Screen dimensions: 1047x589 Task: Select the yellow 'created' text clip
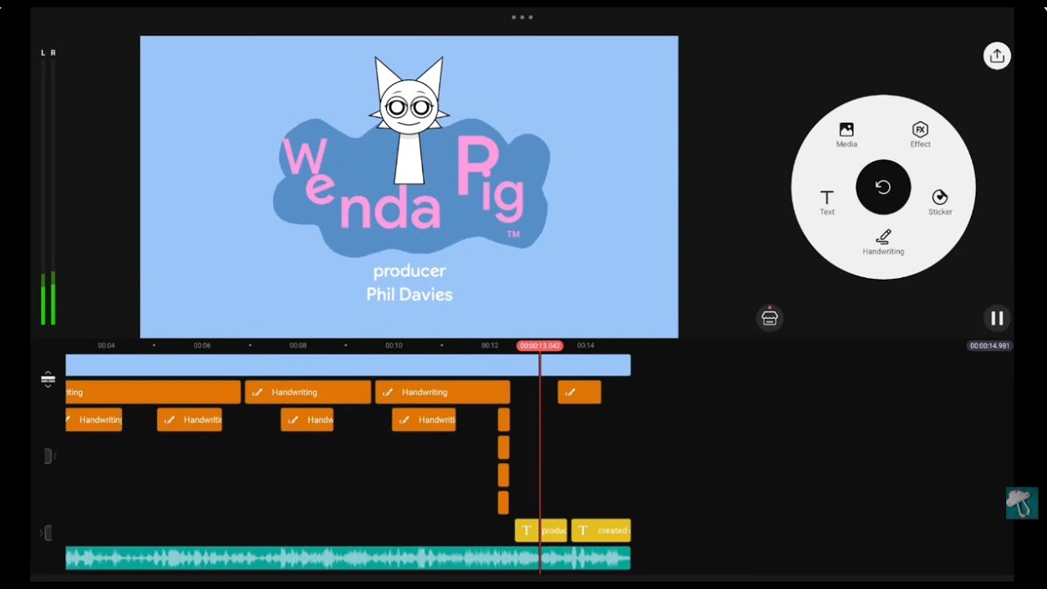(600, 530)
